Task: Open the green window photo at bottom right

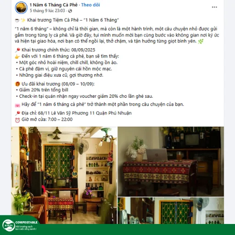Action: click(171, 211)
